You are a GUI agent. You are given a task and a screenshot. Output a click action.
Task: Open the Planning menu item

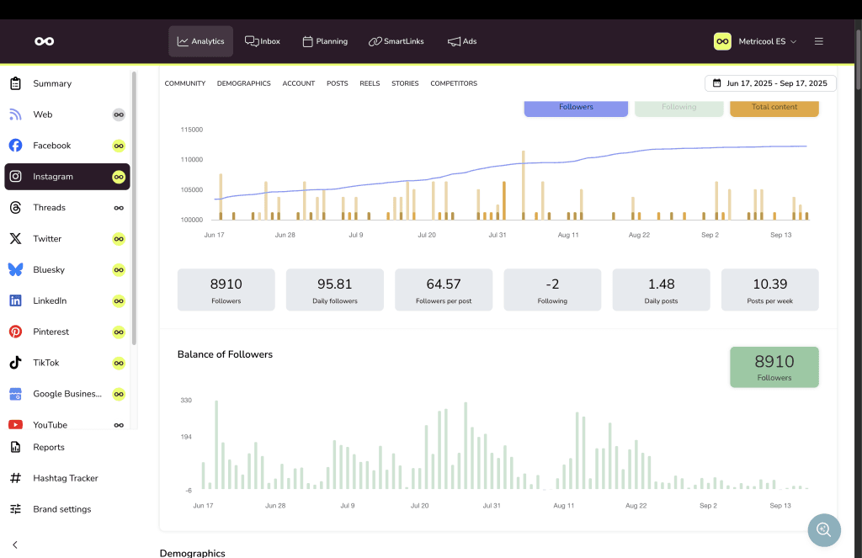point(324,41)
